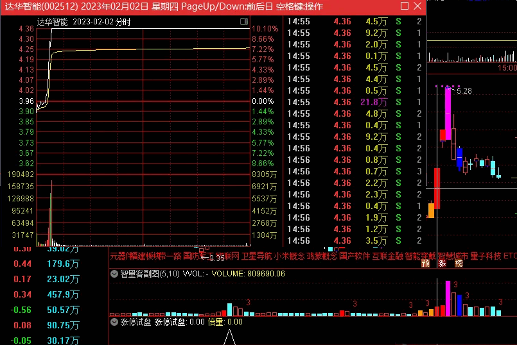Select the 14:56 trade row with volume 0.7万
The image size is (517, 345).
click(x=355, y=171)
